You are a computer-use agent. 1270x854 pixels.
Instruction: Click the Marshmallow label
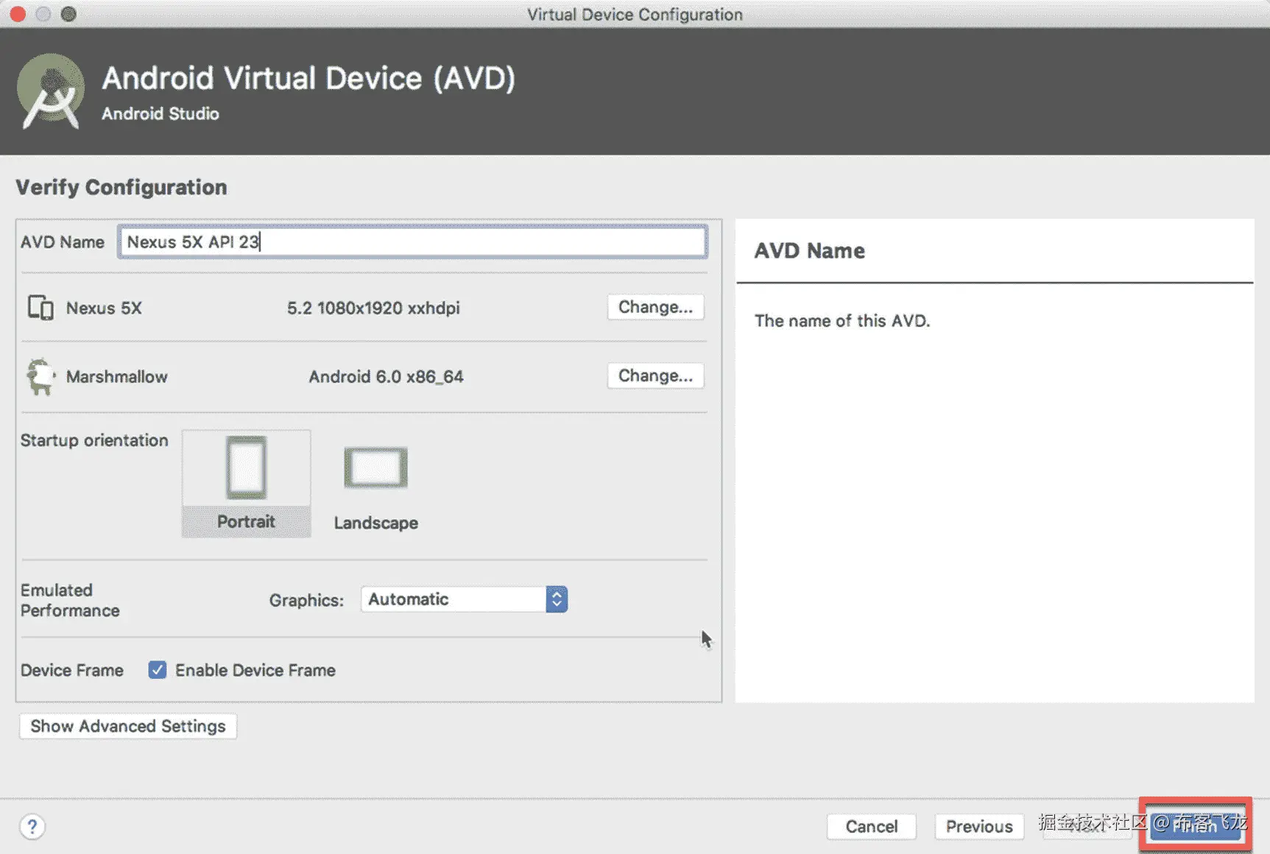[117, 377]
